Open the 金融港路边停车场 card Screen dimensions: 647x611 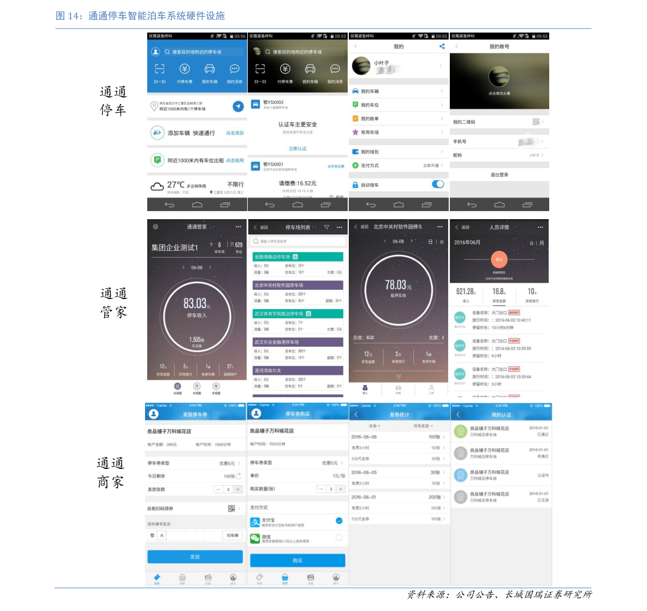298,264
